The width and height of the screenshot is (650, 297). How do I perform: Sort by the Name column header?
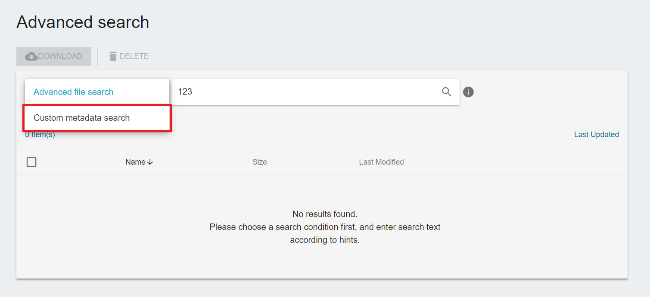[135, 162]
